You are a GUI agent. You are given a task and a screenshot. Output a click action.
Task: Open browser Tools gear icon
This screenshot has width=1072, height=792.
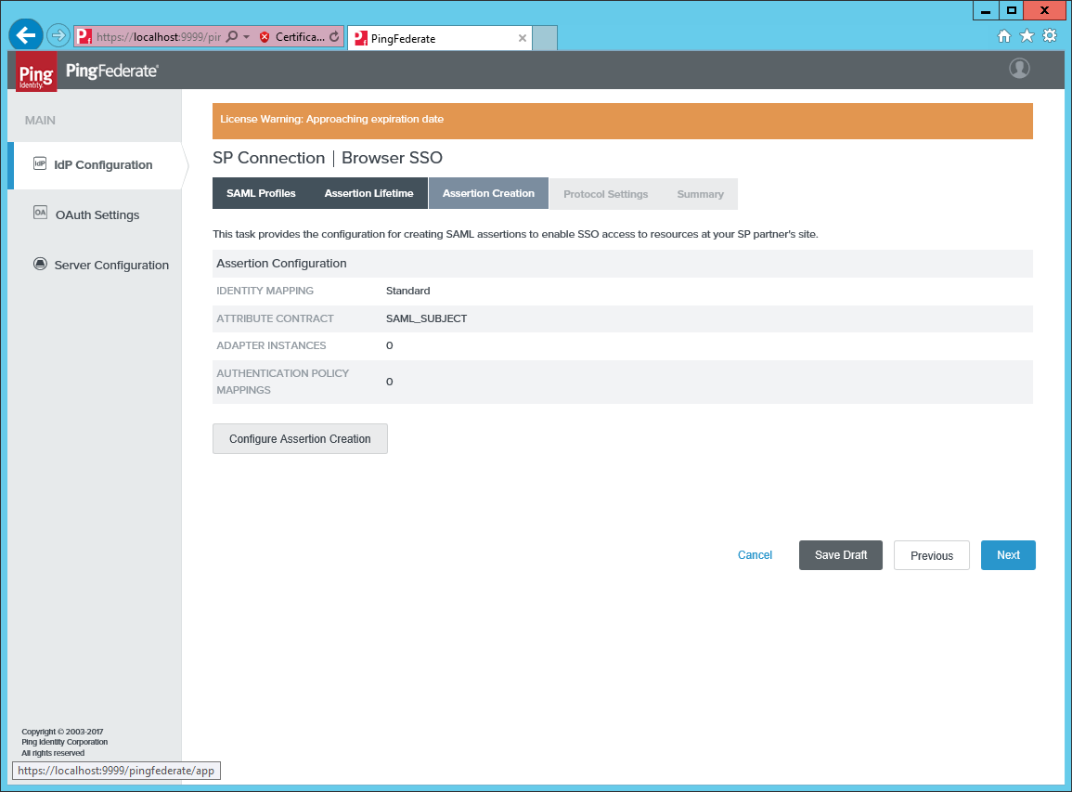click(x=1050, y=36)
